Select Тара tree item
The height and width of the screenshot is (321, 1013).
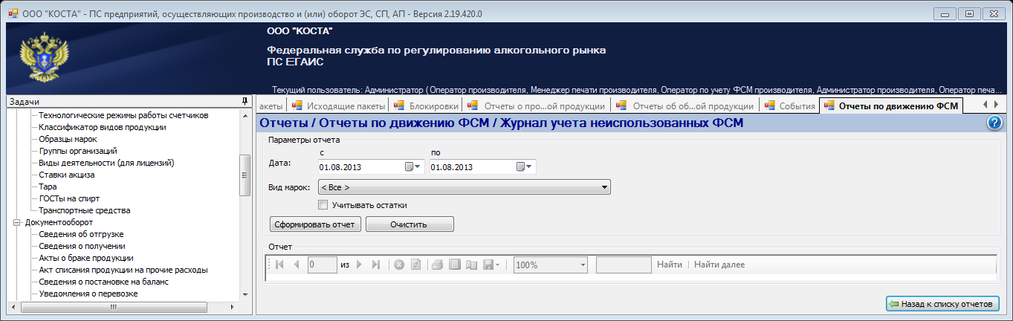pos(48,187)
